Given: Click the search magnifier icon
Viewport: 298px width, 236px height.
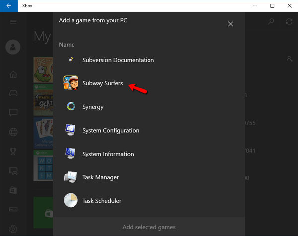Looking at the screenshot, I should pos(271,21).
